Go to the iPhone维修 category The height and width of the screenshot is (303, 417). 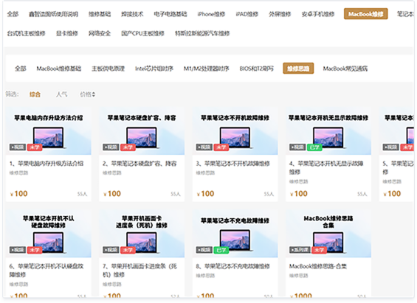tap(211, 14)
